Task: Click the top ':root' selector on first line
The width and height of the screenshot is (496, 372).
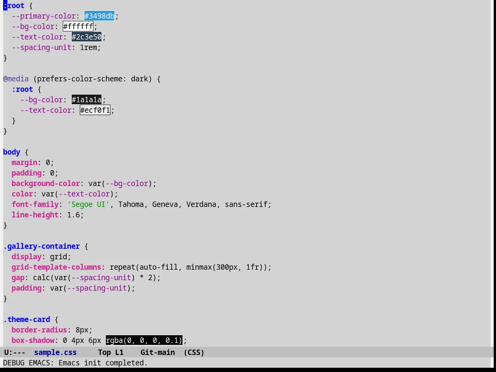Action: pyautogui.click(x=14, y=5)
